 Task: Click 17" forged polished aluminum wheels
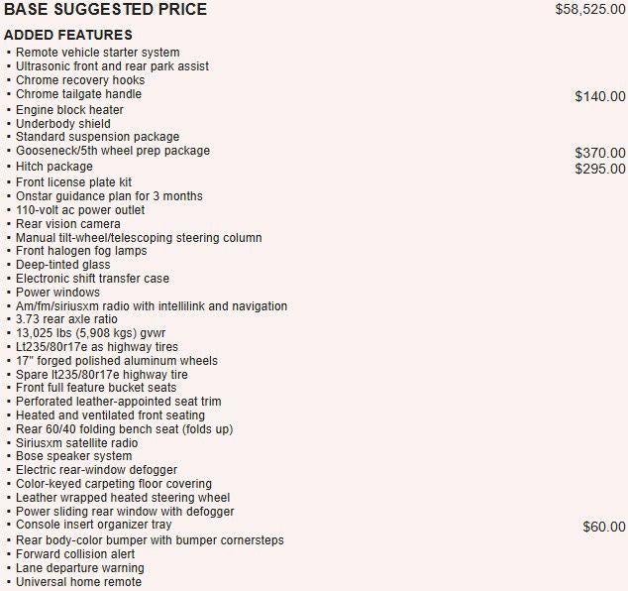point(117,361)
